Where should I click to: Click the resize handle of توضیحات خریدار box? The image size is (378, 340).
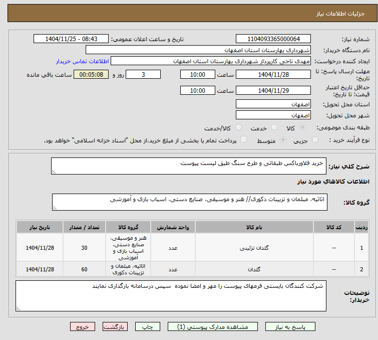tap(19, 308)
